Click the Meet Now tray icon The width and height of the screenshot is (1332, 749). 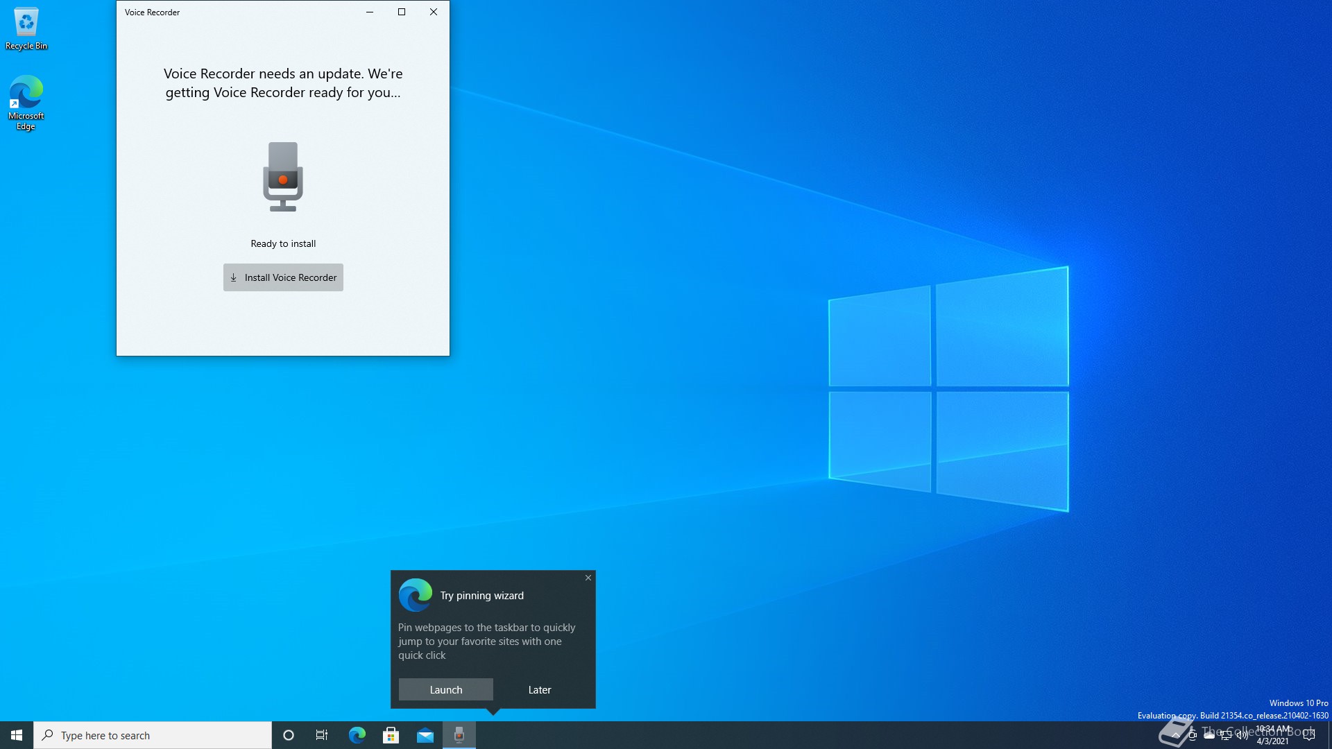tap(1193, 735)
